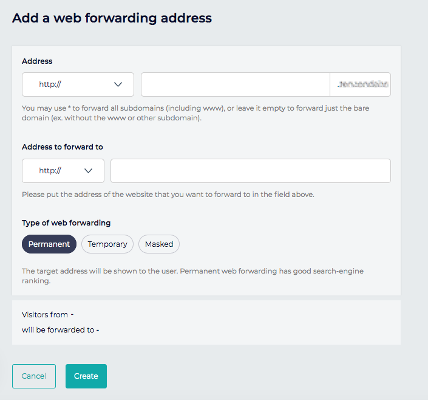The height and width of the screenshot is (400, 428).
Task: Click the chevron in the Address protocol dropdown
Action: [118, 84]
